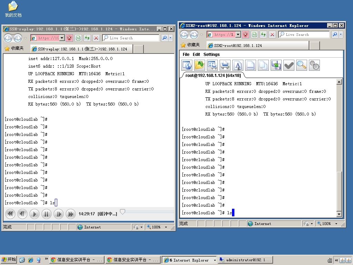Expand address bar dropdown in SSH-replay window

(62, 38)
